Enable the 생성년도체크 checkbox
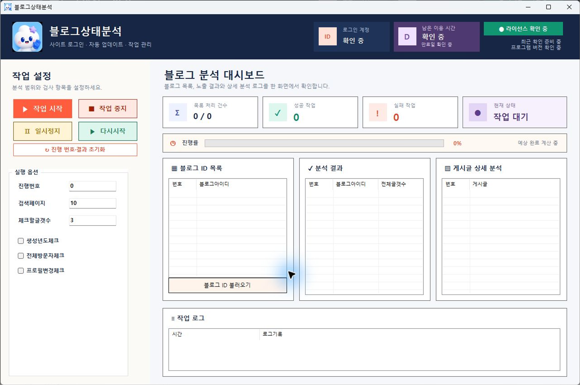 tap(21, 241)
